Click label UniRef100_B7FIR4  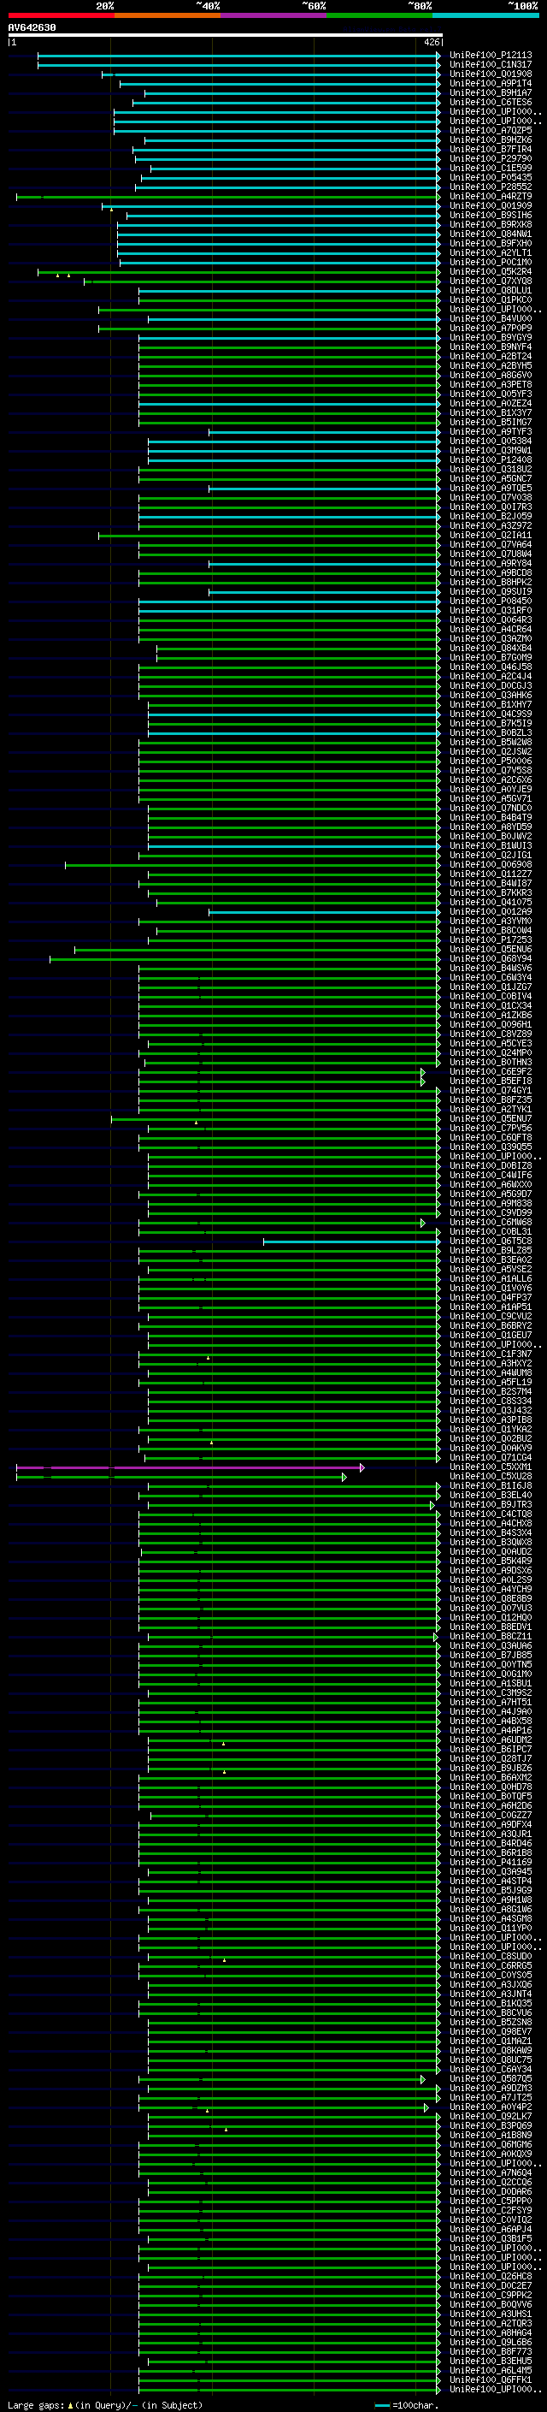[491, 150]
